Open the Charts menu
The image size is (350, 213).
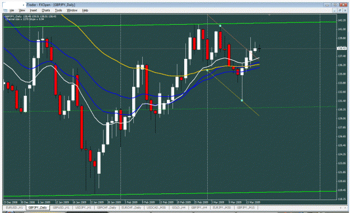click(46, 11)
